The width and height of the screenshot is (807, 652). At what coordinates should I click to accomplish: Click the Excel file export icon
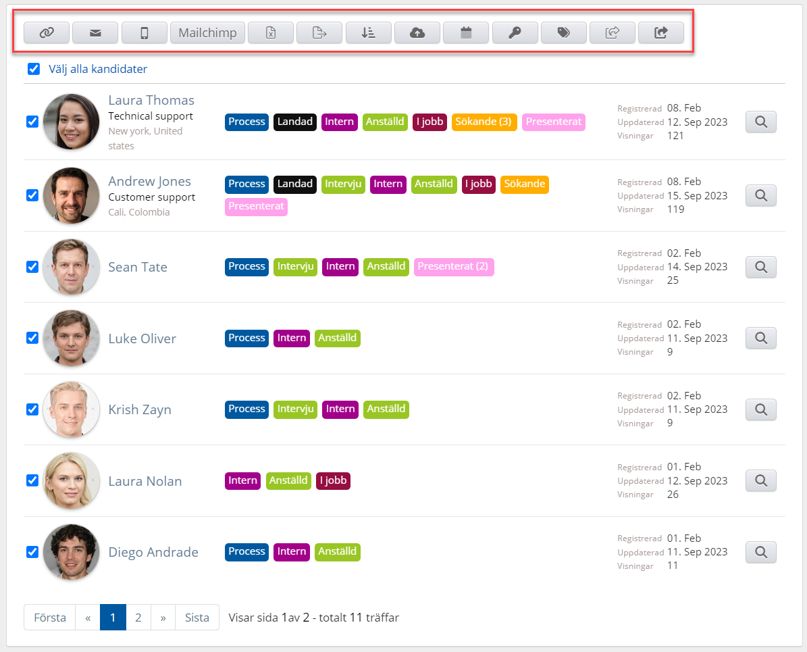click(271, 32)
